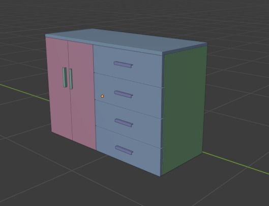Image resolution: width=269 pixels, height=206 pixels.
Task: Click the purple handle on top drawer
Action: coord(124,64)
